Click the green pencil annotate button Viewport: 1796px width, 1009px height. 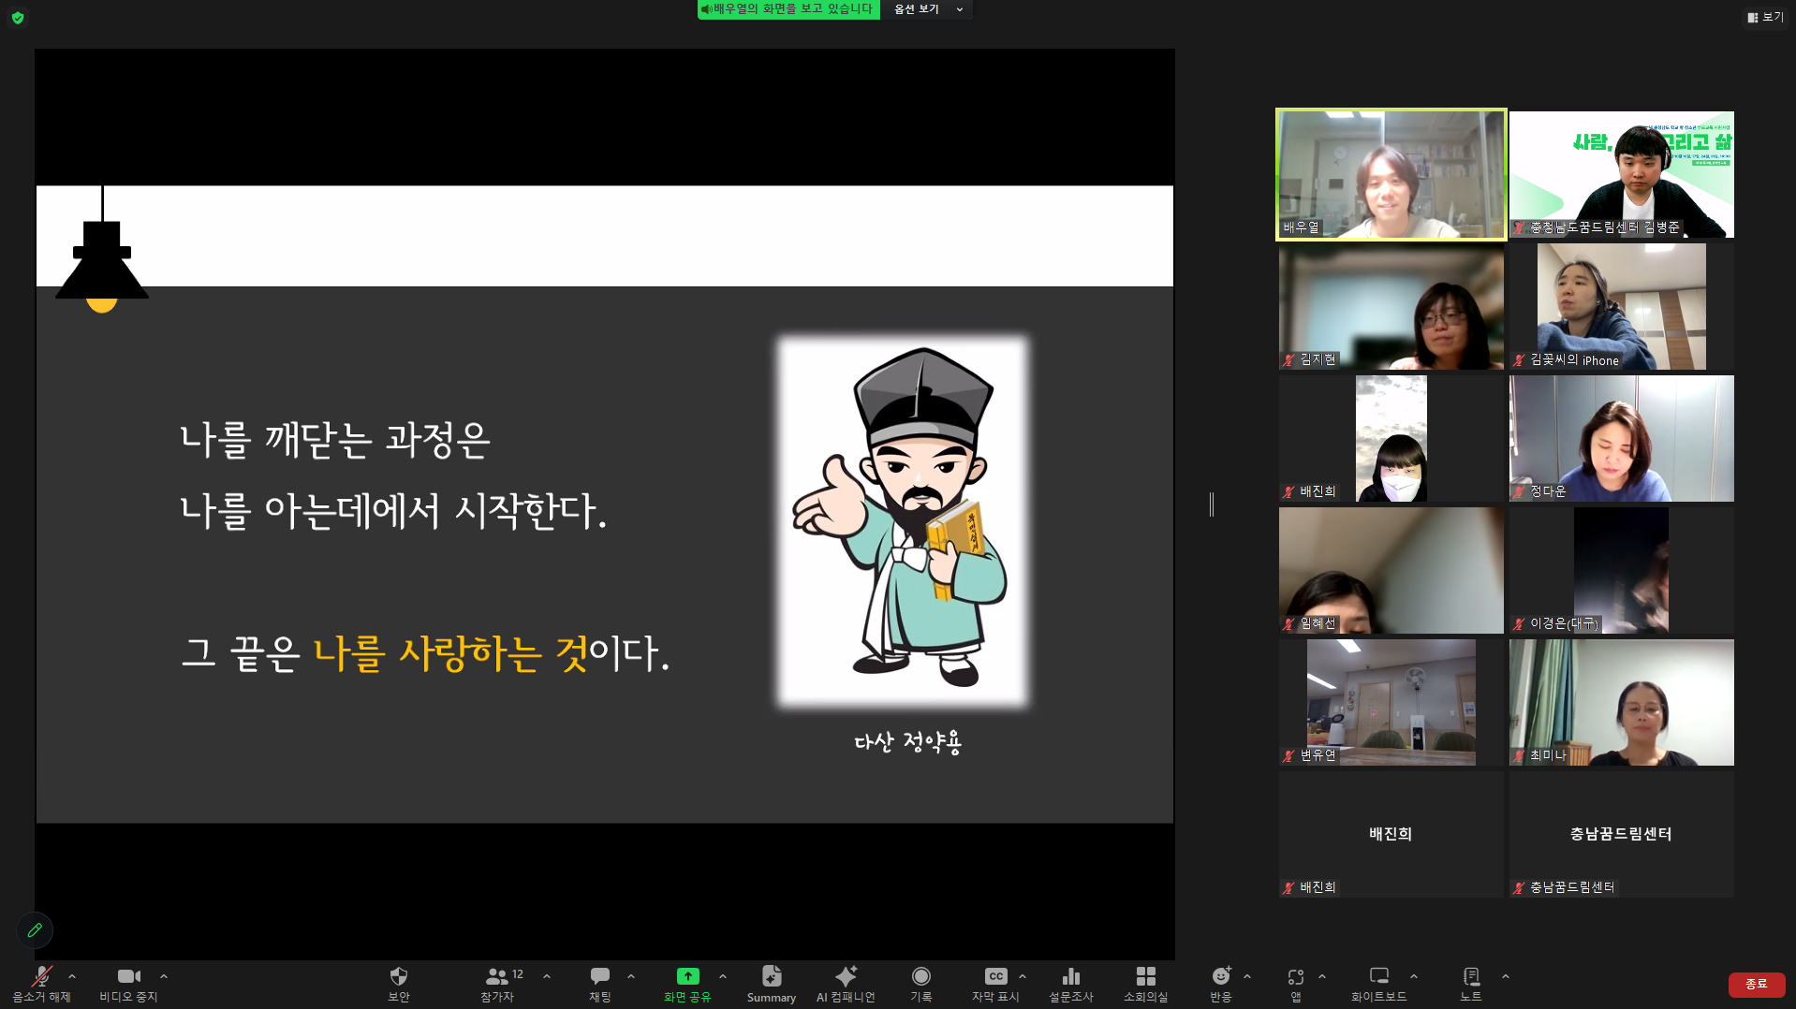pos(35,930)
